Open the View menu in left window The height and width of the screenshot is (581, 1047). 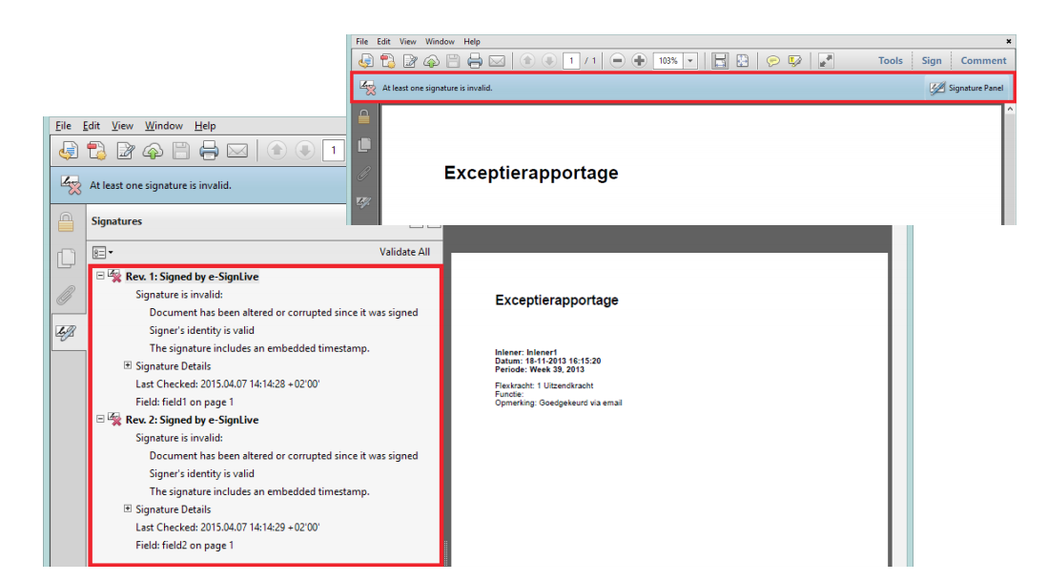coord(122,126)
